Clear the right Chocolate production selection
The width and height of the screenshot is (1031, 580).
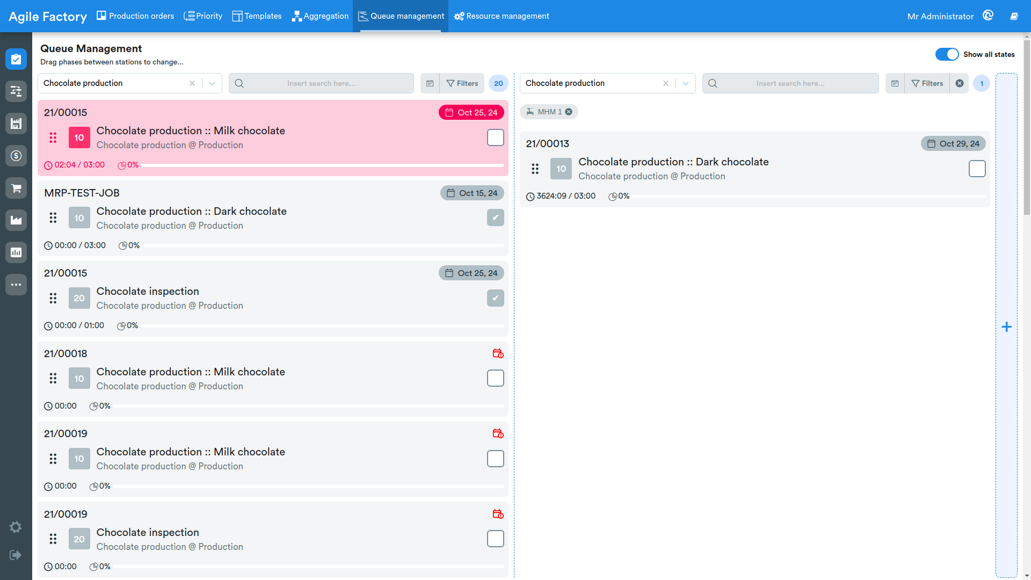(x=666, y=83)
